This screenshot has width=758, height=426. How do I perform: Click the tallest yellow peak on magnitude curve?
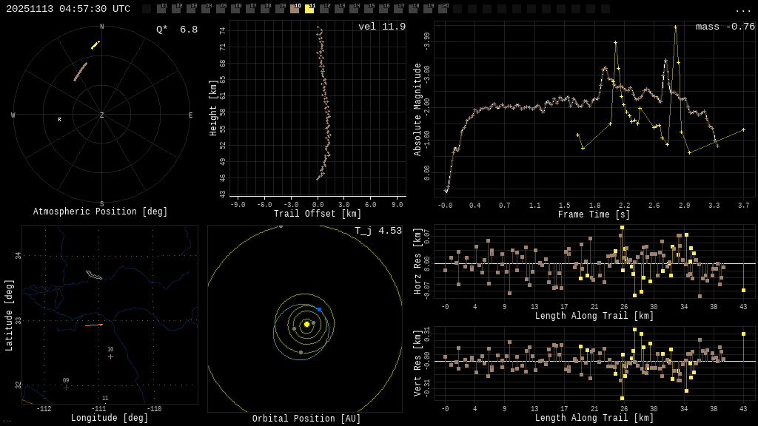click(675, 27)
